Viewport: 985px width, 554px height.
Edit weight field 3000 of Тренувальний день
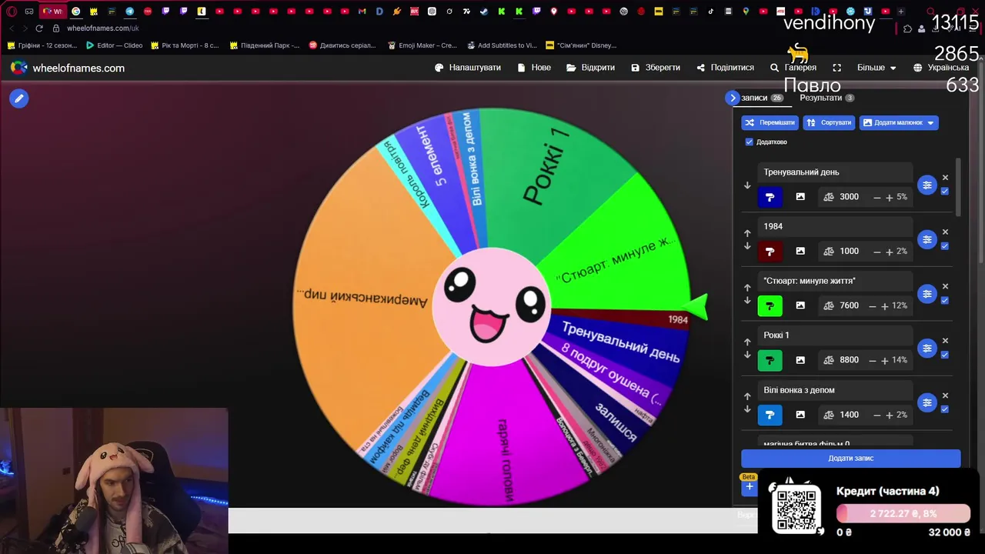click(x=850, y=197)
